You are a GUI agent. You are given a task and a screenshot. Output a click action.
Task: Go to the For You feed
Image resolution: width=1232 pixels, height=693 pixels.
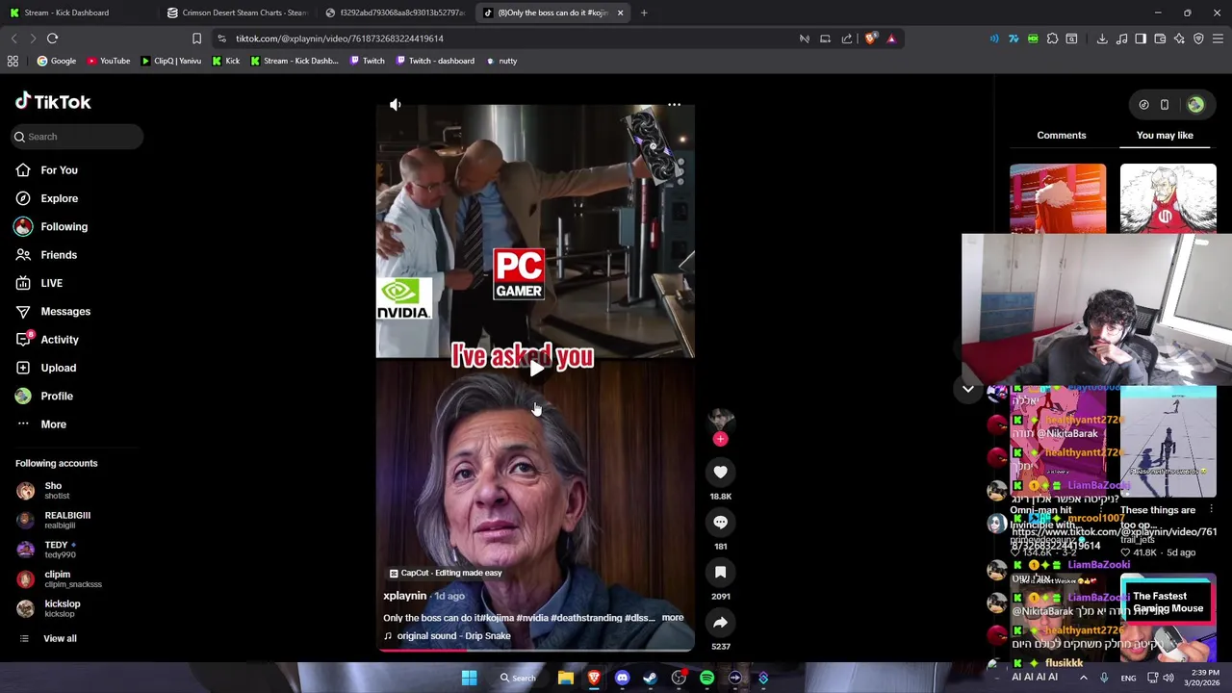tap(59, 170)
